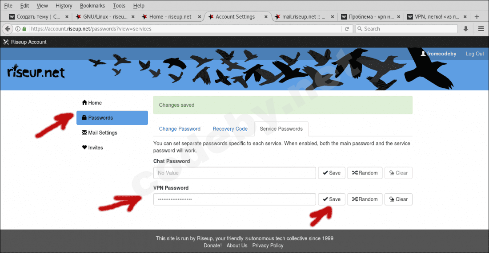Click the Changes saved notification
The image size is (489, 253).
283,105
